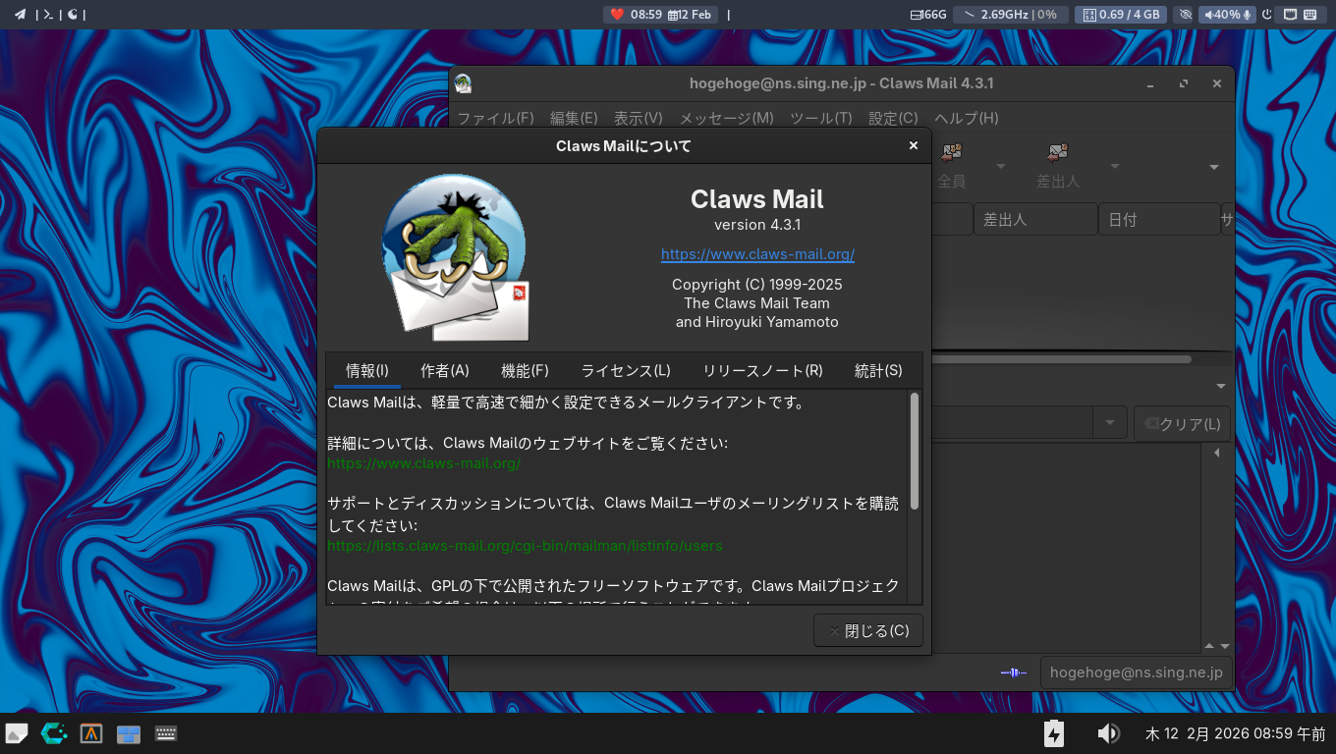
Task: Click the speaker volume icon in taskbar
Action: tap(1108, 733)
